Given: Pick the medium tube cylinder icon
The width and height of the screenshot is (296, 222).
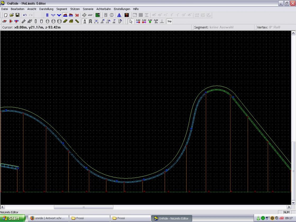Looking at the screenshot, I should [47, 21].
